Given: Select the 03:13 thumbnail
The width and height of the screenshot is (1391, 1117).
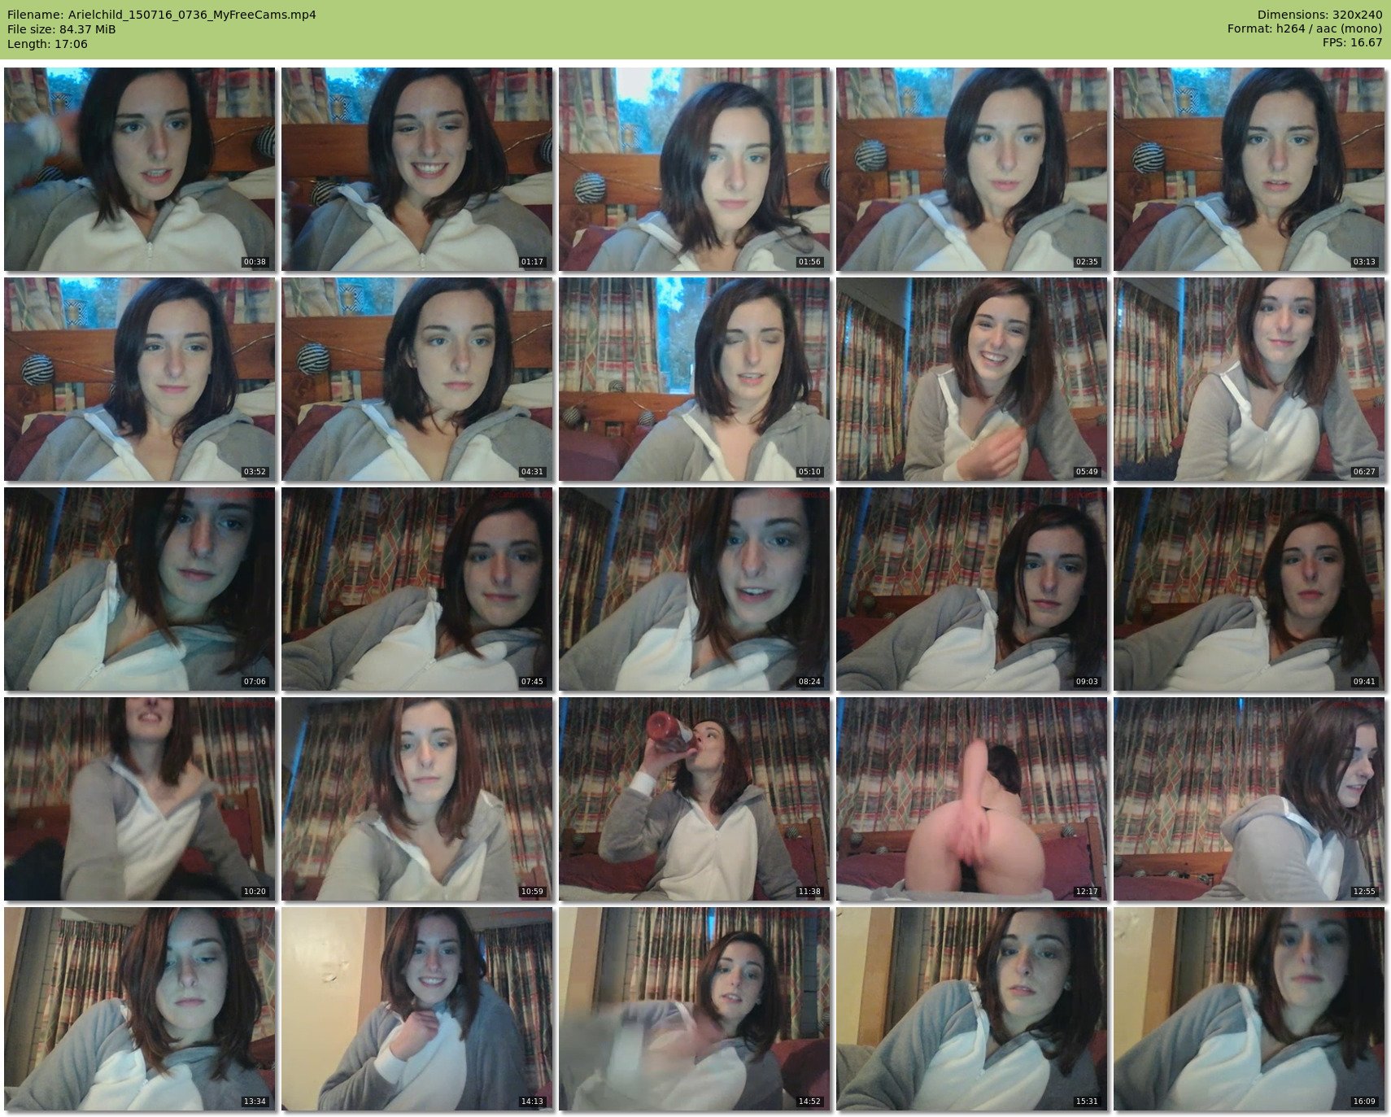Looking at the screenshot, I should tap(1249, 169).
